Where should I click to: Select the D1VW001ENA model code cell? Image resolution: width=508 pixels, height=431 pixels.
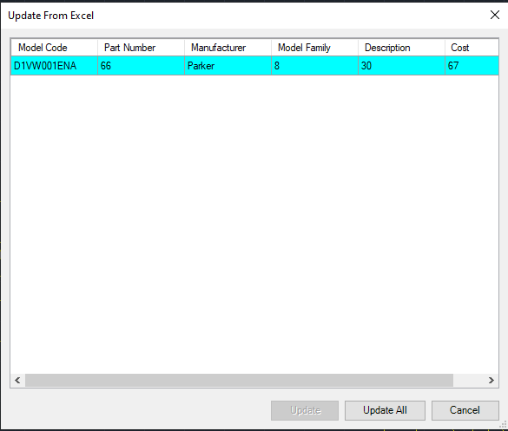(55, 66)
